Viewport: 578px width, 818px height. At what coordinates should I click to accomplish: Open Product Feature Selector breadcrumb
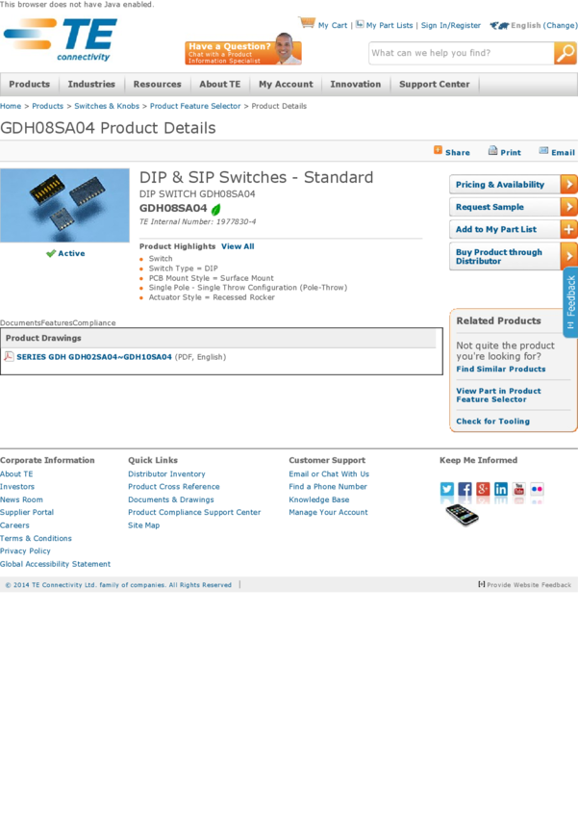point(195,106)
